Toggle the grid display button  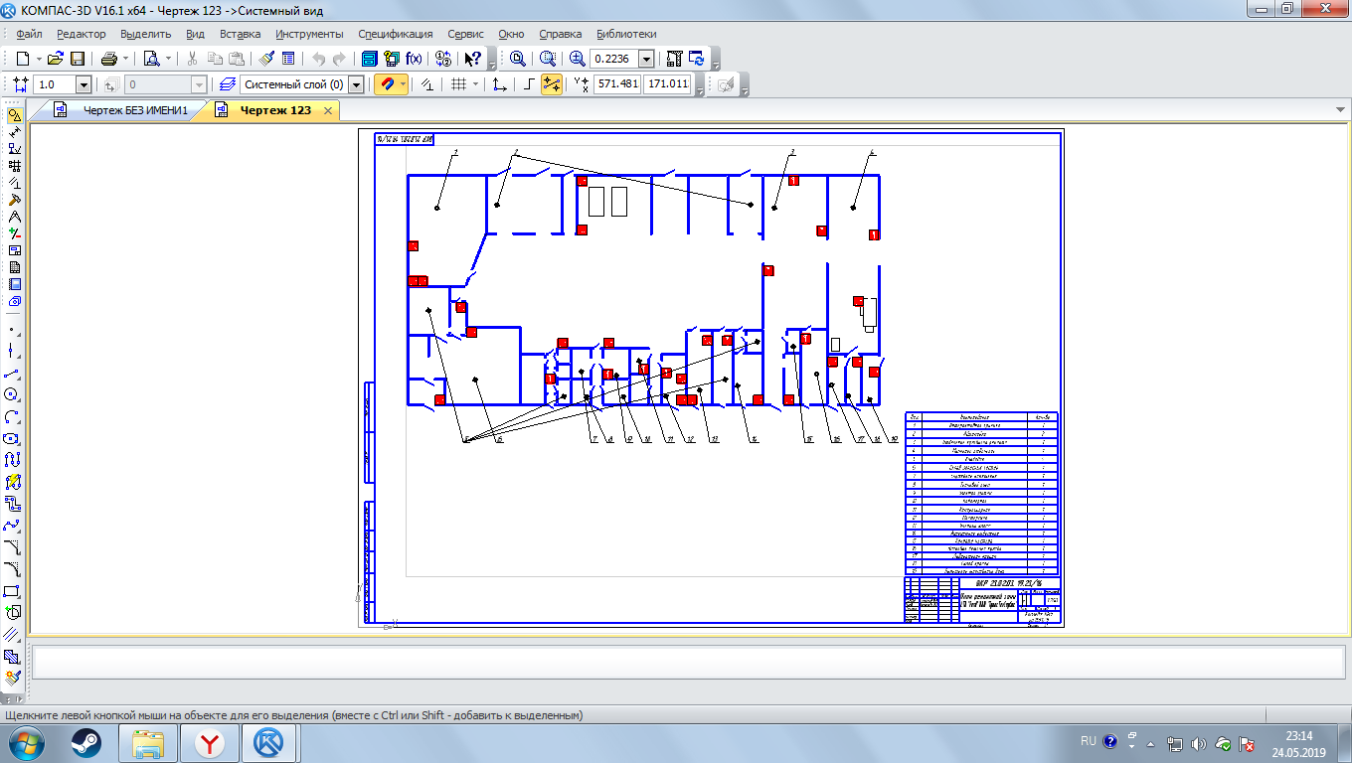458,85
